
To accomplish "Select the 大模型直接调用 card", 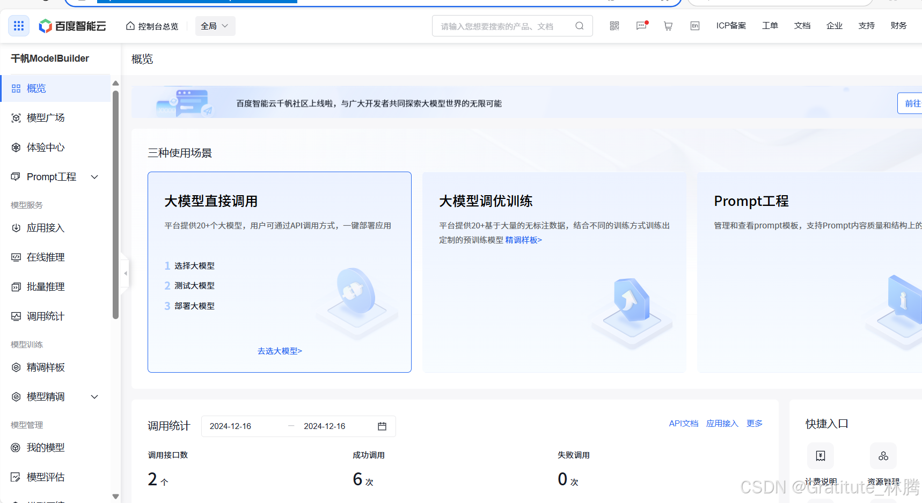I will click(x=280, y=272).
